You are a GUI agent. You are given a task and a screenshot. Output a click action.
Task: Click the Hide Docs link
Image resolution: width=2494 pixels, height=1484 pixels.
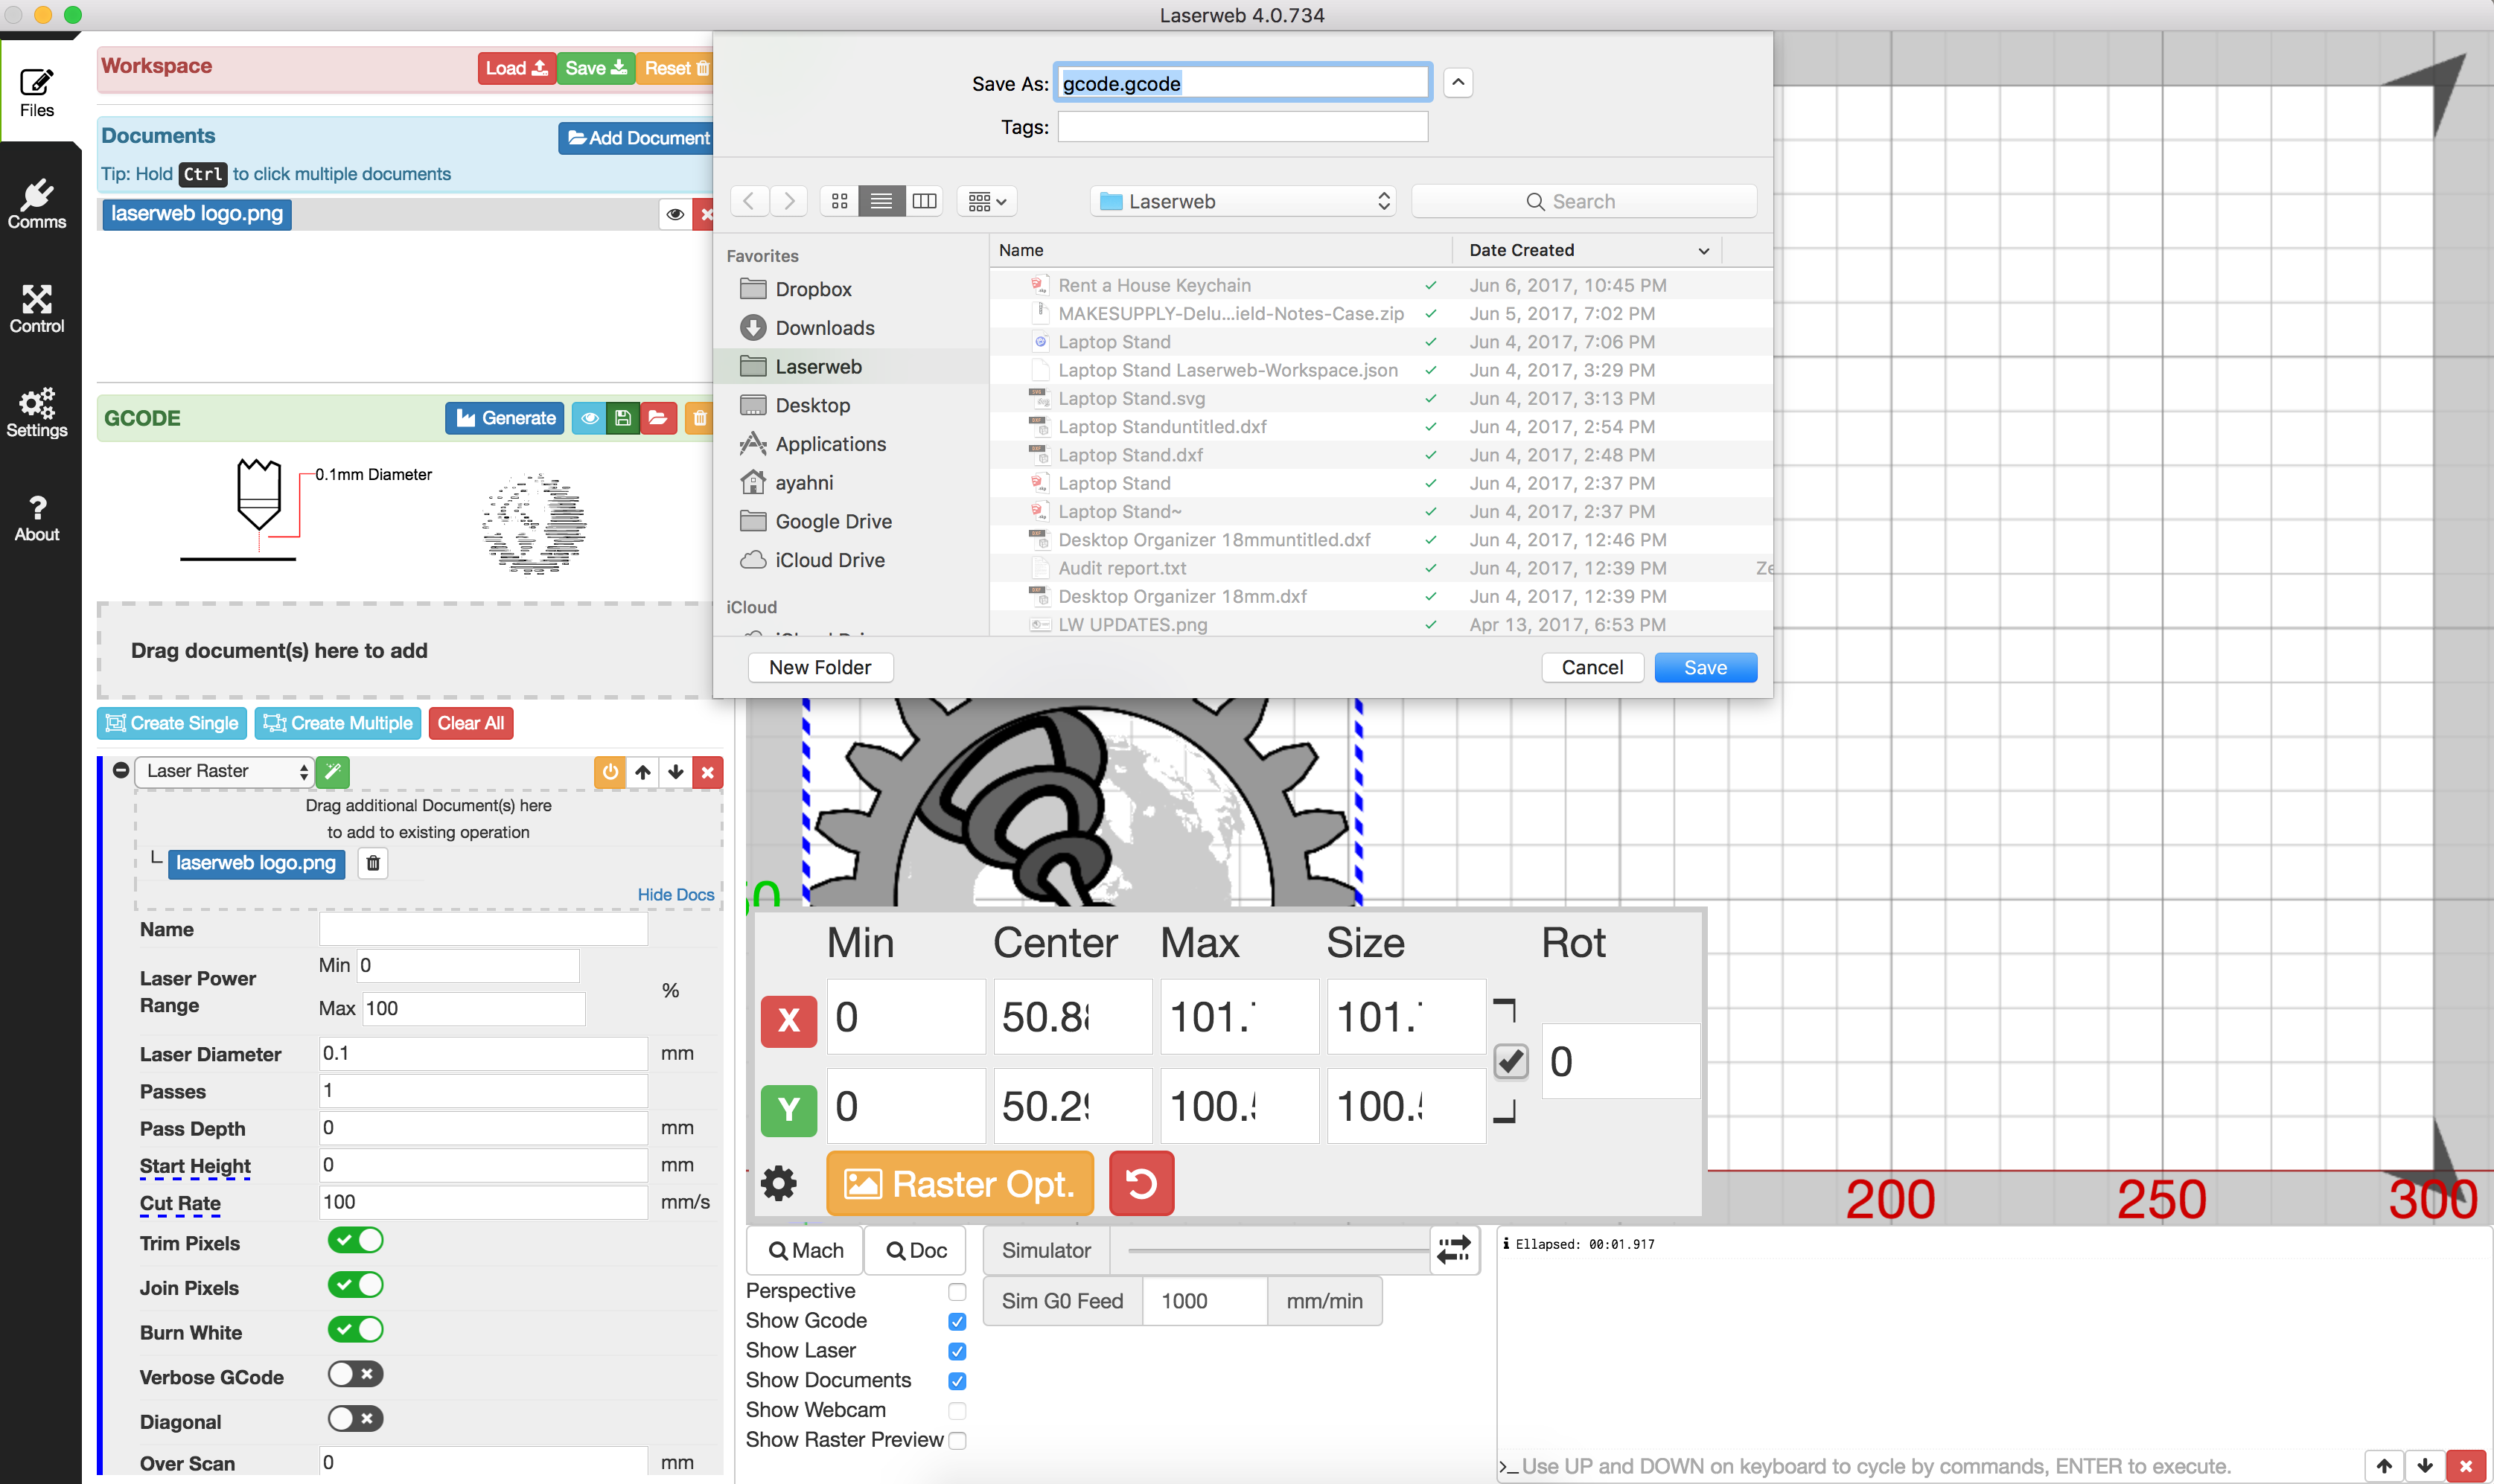click(x=676, y=895)
